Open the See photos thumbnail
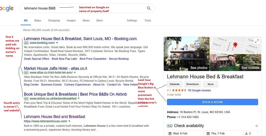Viewport: 266px width, 136px height. coord(187,54)
